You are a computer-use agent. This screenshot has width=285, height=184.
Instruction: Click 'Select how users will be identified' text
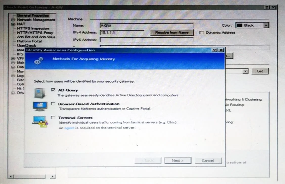(x=84, y=81)
